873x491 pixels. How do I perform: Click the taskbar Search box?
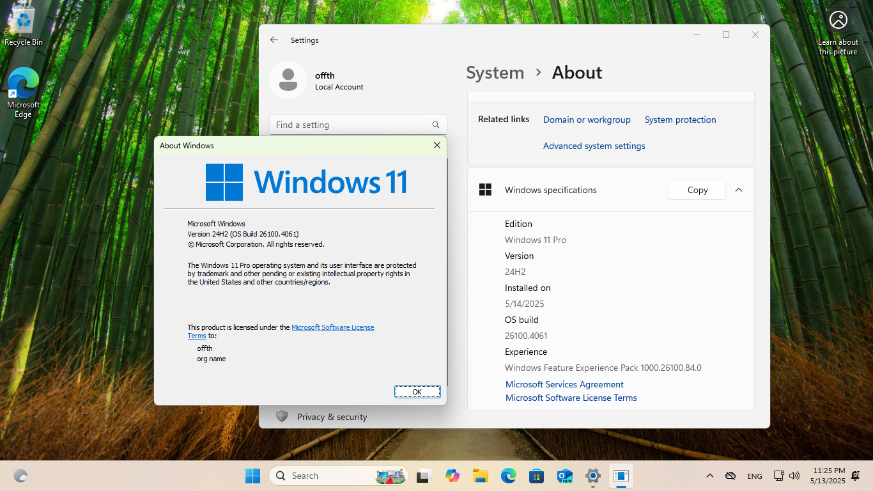click(340, 476)
